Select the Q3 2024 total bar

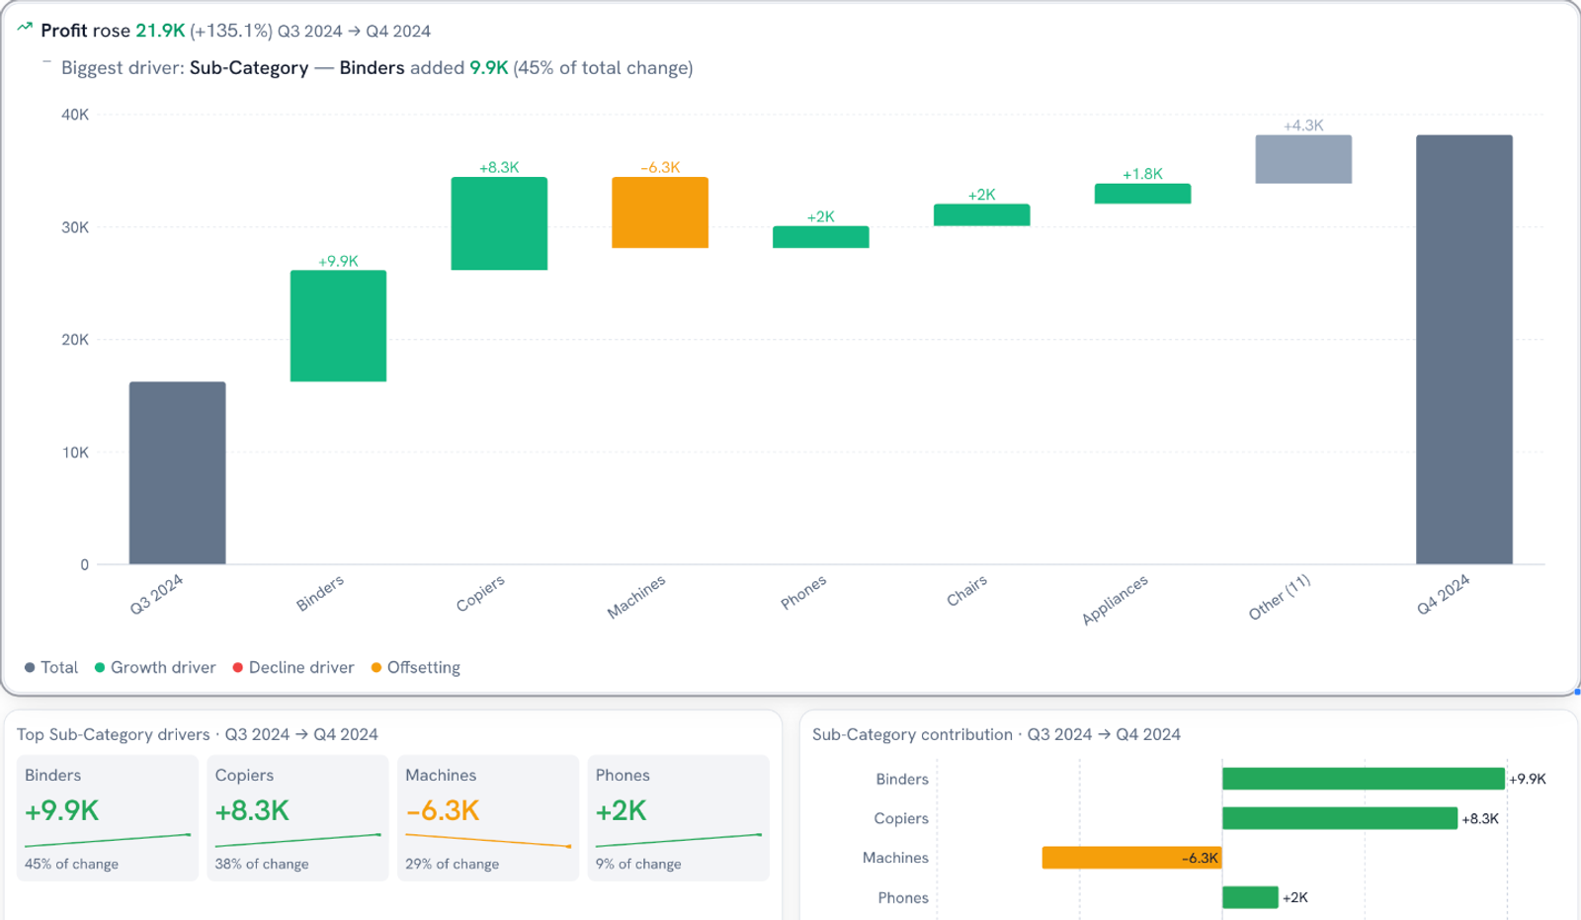pos(178,472)
